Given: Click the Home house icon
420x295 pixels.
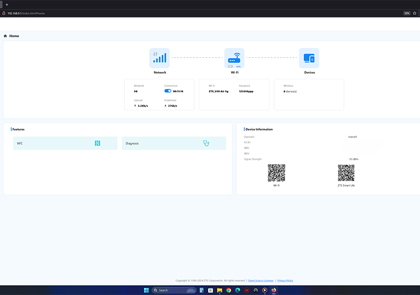Looking at the screenshot, I should tap(5, 36).
